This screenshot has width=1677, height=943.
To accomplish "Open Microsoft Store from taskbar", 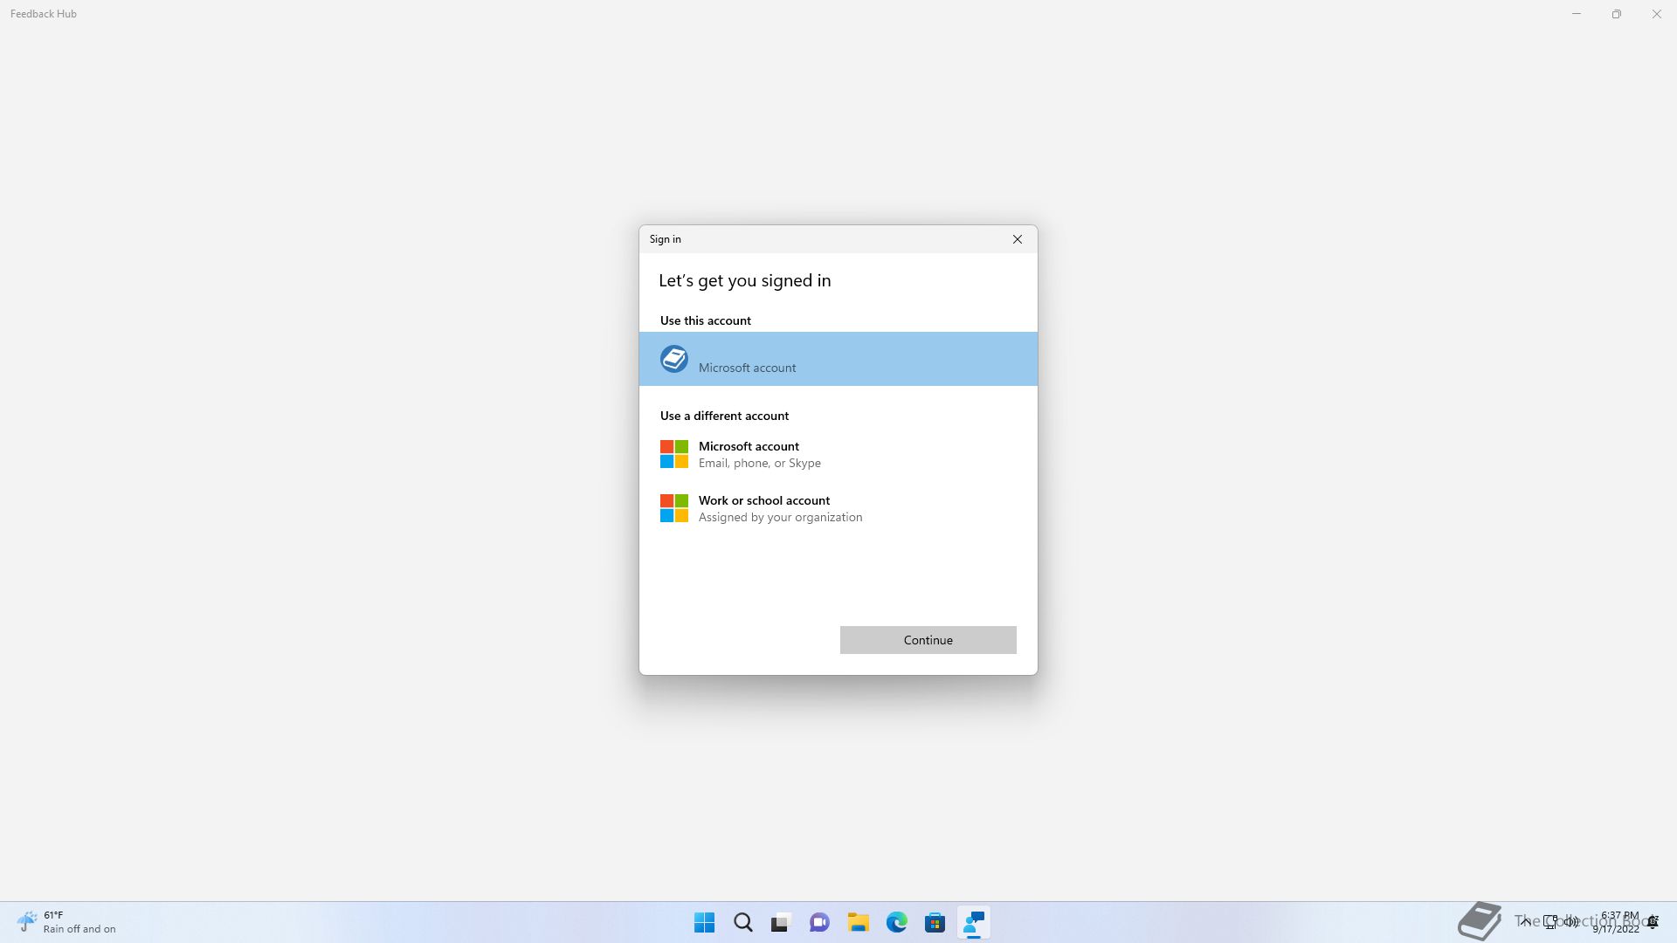I will coord(935,923).
